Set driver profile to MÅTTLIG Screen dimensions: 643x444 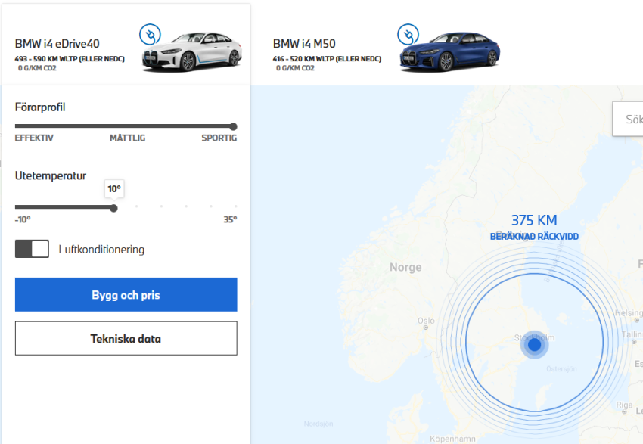pyautogui.click(x=128, y=138)
